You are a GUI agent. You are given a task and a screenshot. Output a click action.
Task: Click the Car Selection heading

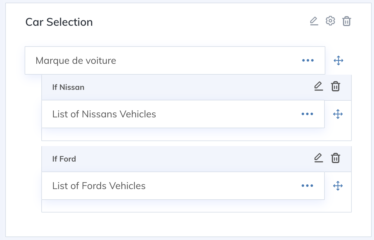(x=59, y=22)
